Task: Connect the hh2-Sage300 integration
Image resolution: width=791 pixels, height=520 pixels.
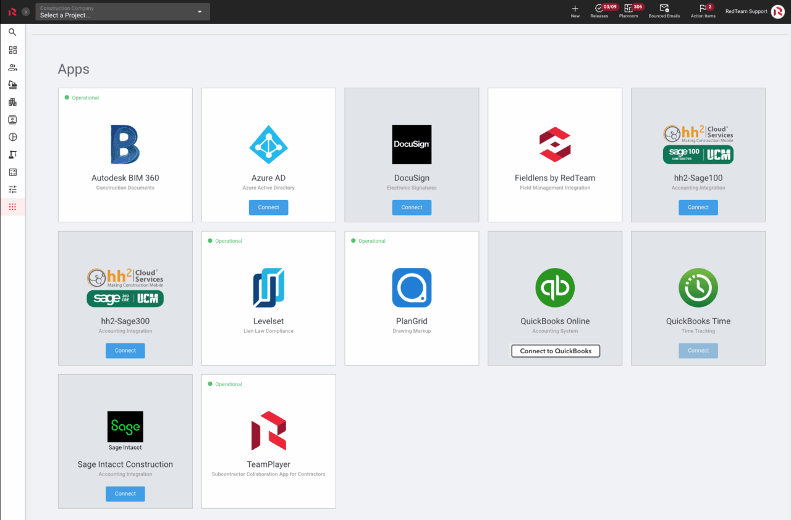Action: 125,351
